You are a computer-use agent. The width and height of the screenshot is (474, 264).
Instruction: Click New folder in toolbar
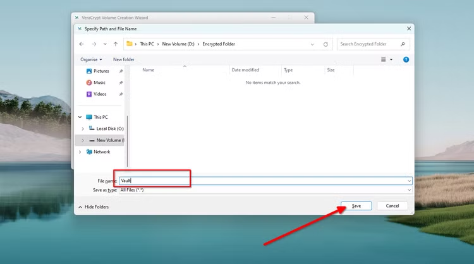[124, 59]
